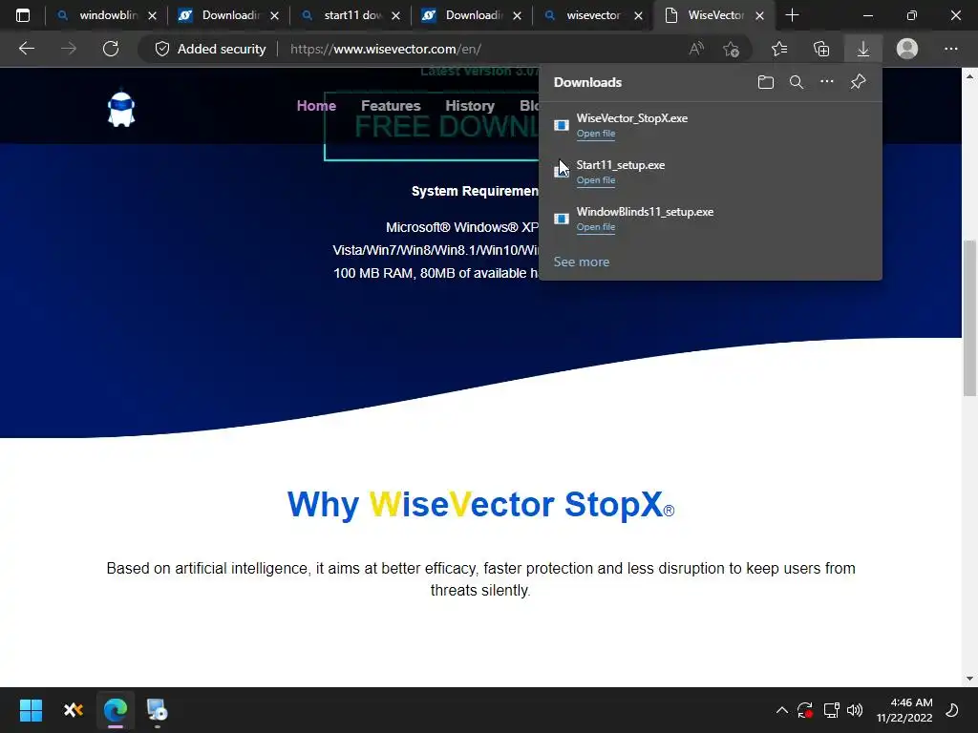Image resolution: width=978 pixels, height=733 pixels.
Task: Show hidden system tray icons
Action: 781,710
